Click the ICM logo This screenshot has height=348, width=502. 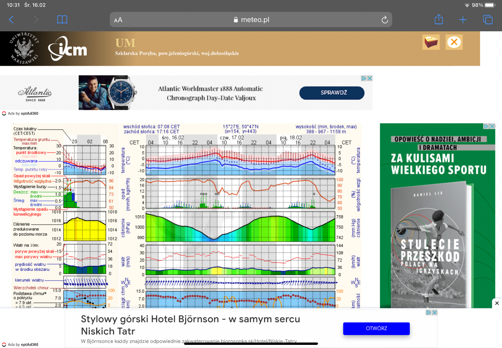pos(67,49)
